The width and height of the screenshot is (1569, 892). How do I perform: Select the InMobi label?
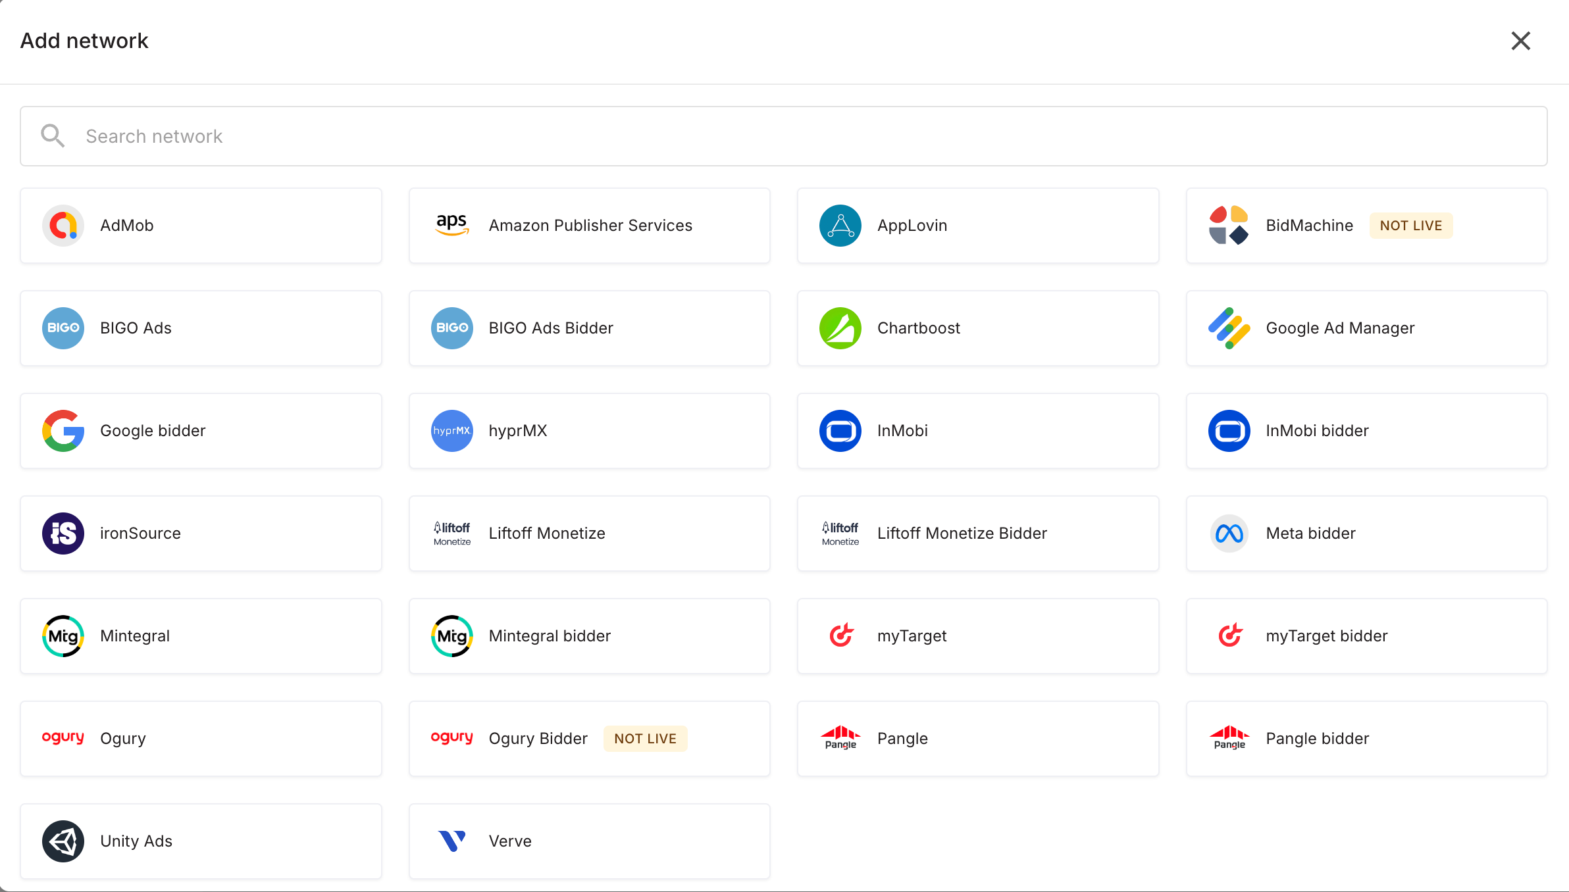(x=902, y=431)
